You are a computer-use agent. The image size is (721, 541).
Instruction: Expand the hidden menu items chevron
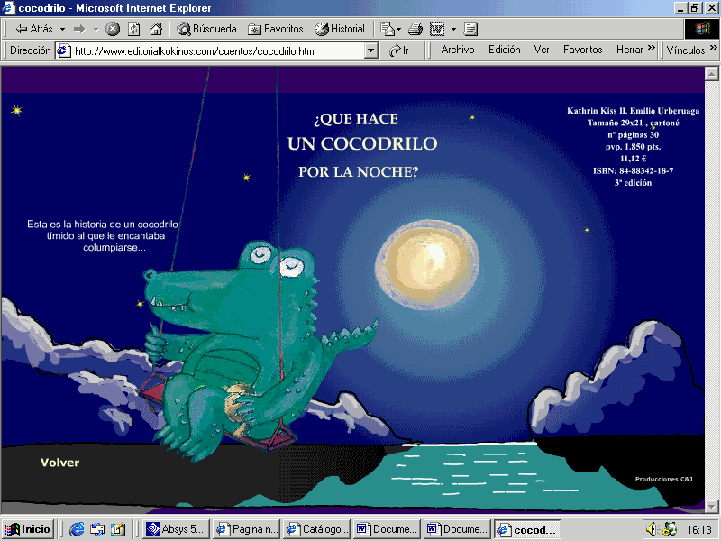(651, 48)
